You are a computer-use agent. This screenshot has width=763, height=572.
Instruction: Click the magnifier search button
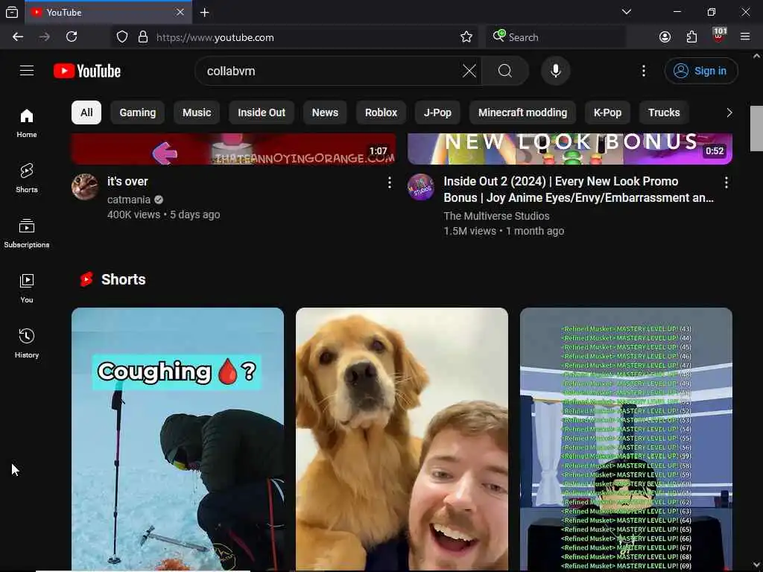505,71
